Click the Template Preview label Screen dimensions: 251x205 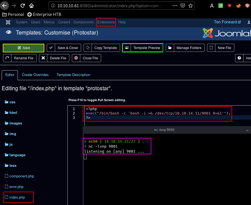[x=147, y=48]
